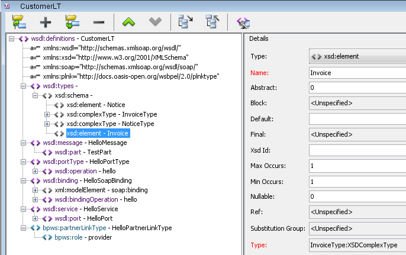The image size is (406, 255).
Task: Click the expand tree toolbar icon
Action: pyautogui.click(x=186, y=22)
